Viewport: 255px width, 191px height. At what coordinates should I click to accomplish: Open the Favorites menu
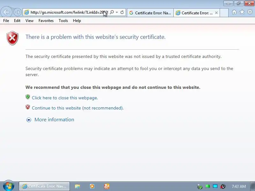pos(46,21)
